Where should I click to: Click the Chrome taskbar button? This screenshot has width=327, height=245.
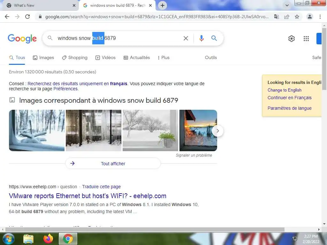(x=68, y=239)
